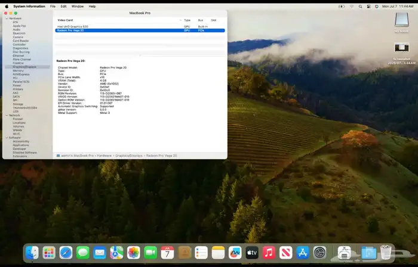Collapse the Hardware section in sidebar

point(7,18)
